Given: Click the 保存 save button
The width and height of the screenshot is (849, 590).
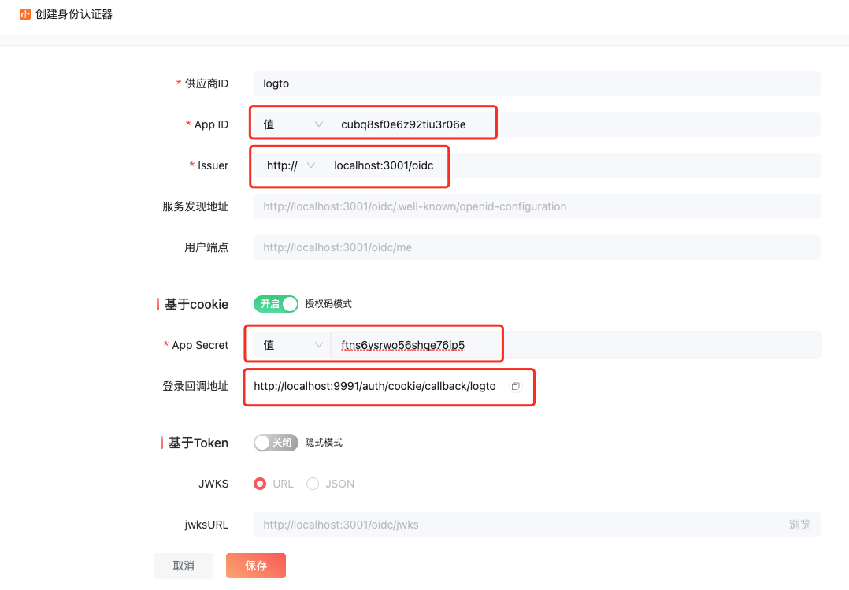Looking at the screenshot, I should (x=255, y=566).
